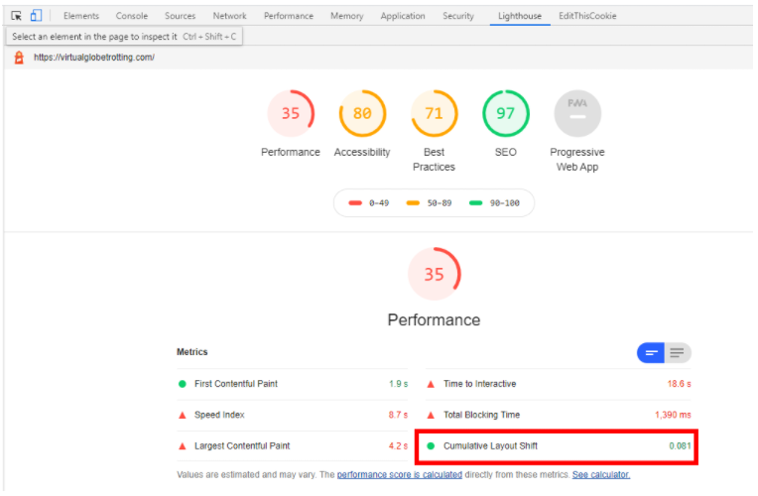Click the inspect element cursor icon
758x496 pixels.
tap(16, 16)
